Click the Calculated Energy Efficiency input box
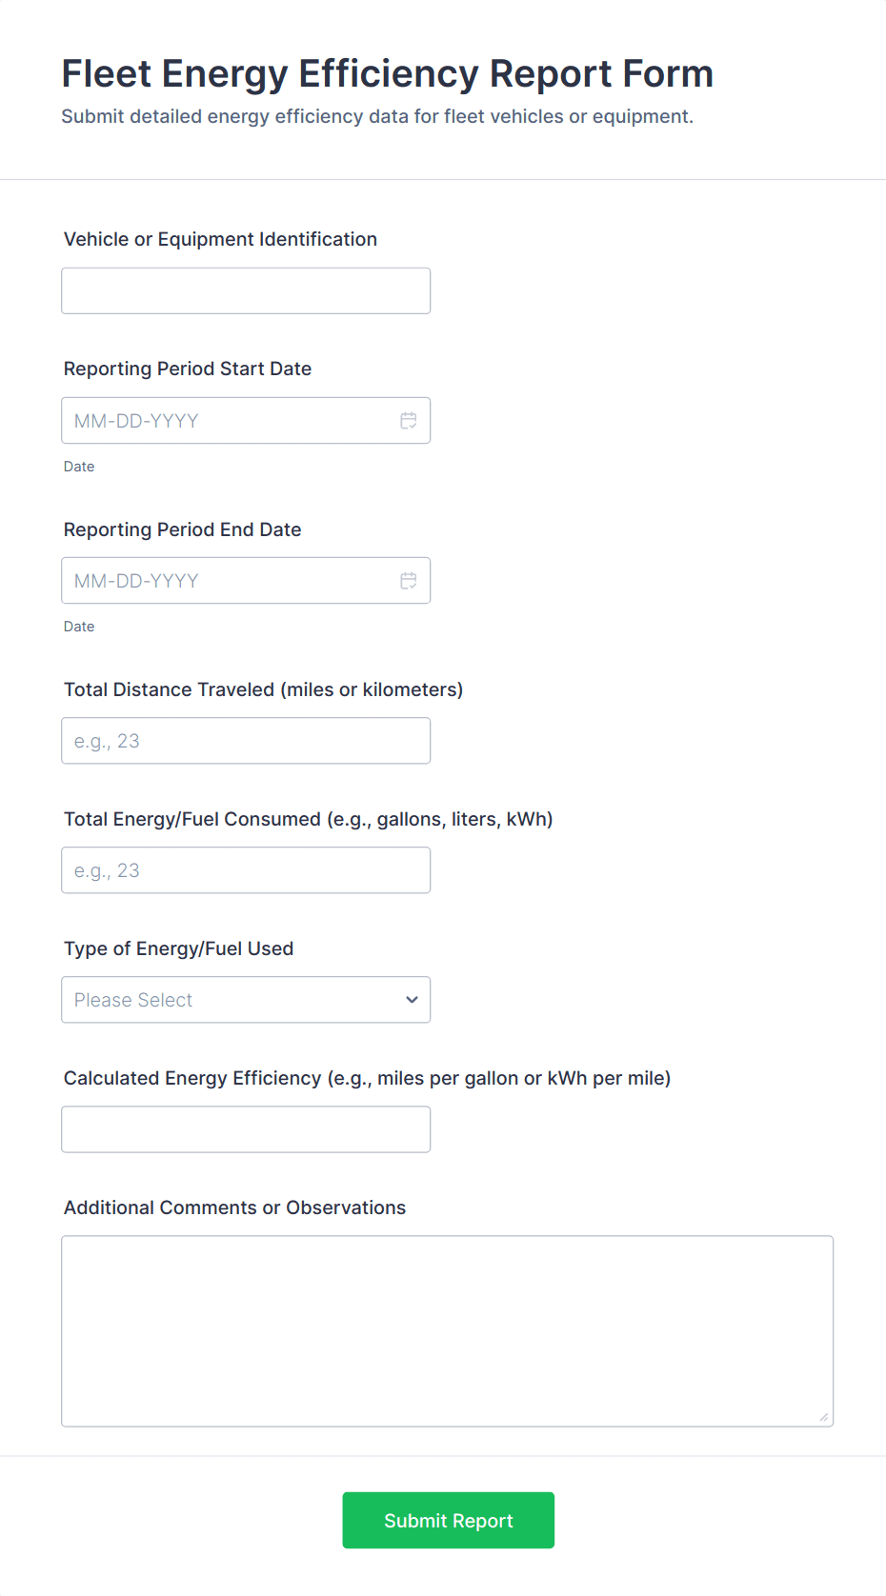 [x=246, y=1128]
